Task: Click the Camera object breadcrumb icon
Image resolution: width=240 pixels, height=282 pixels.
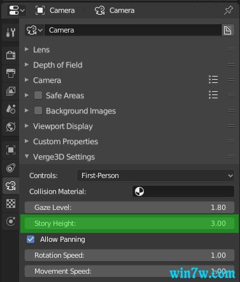Action: coord(40,10)
